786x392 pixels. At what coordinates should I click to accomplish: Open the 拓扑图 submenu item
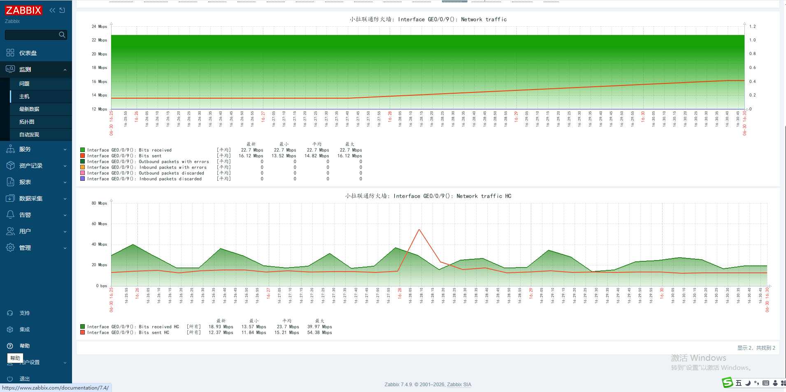(x=41, y=122)
